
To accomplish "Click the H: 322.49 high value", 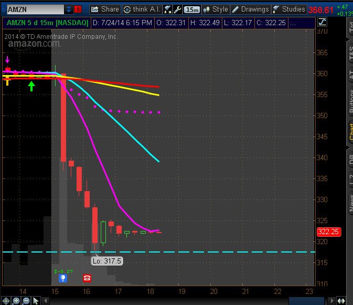I will [x=205, y=23].
